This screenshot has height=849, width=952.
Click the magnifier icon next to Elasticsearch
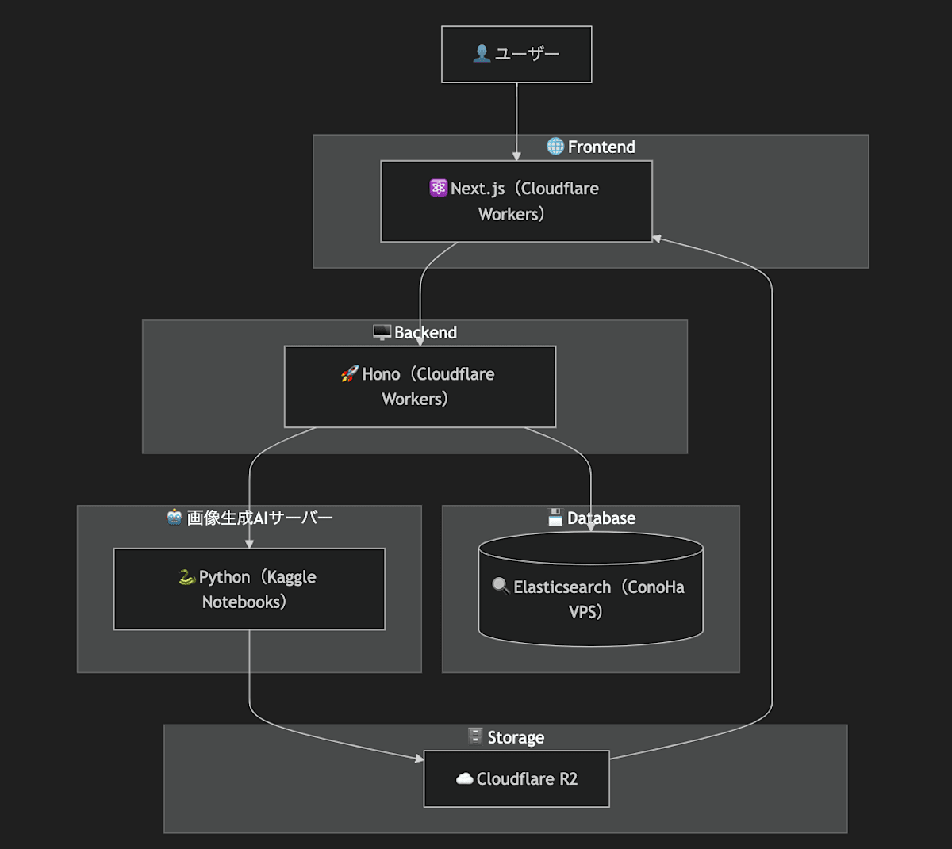click(501, 586)
